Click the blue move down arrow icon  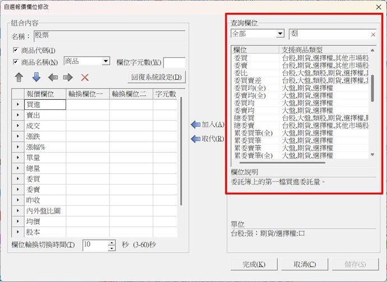click(36, 77)
